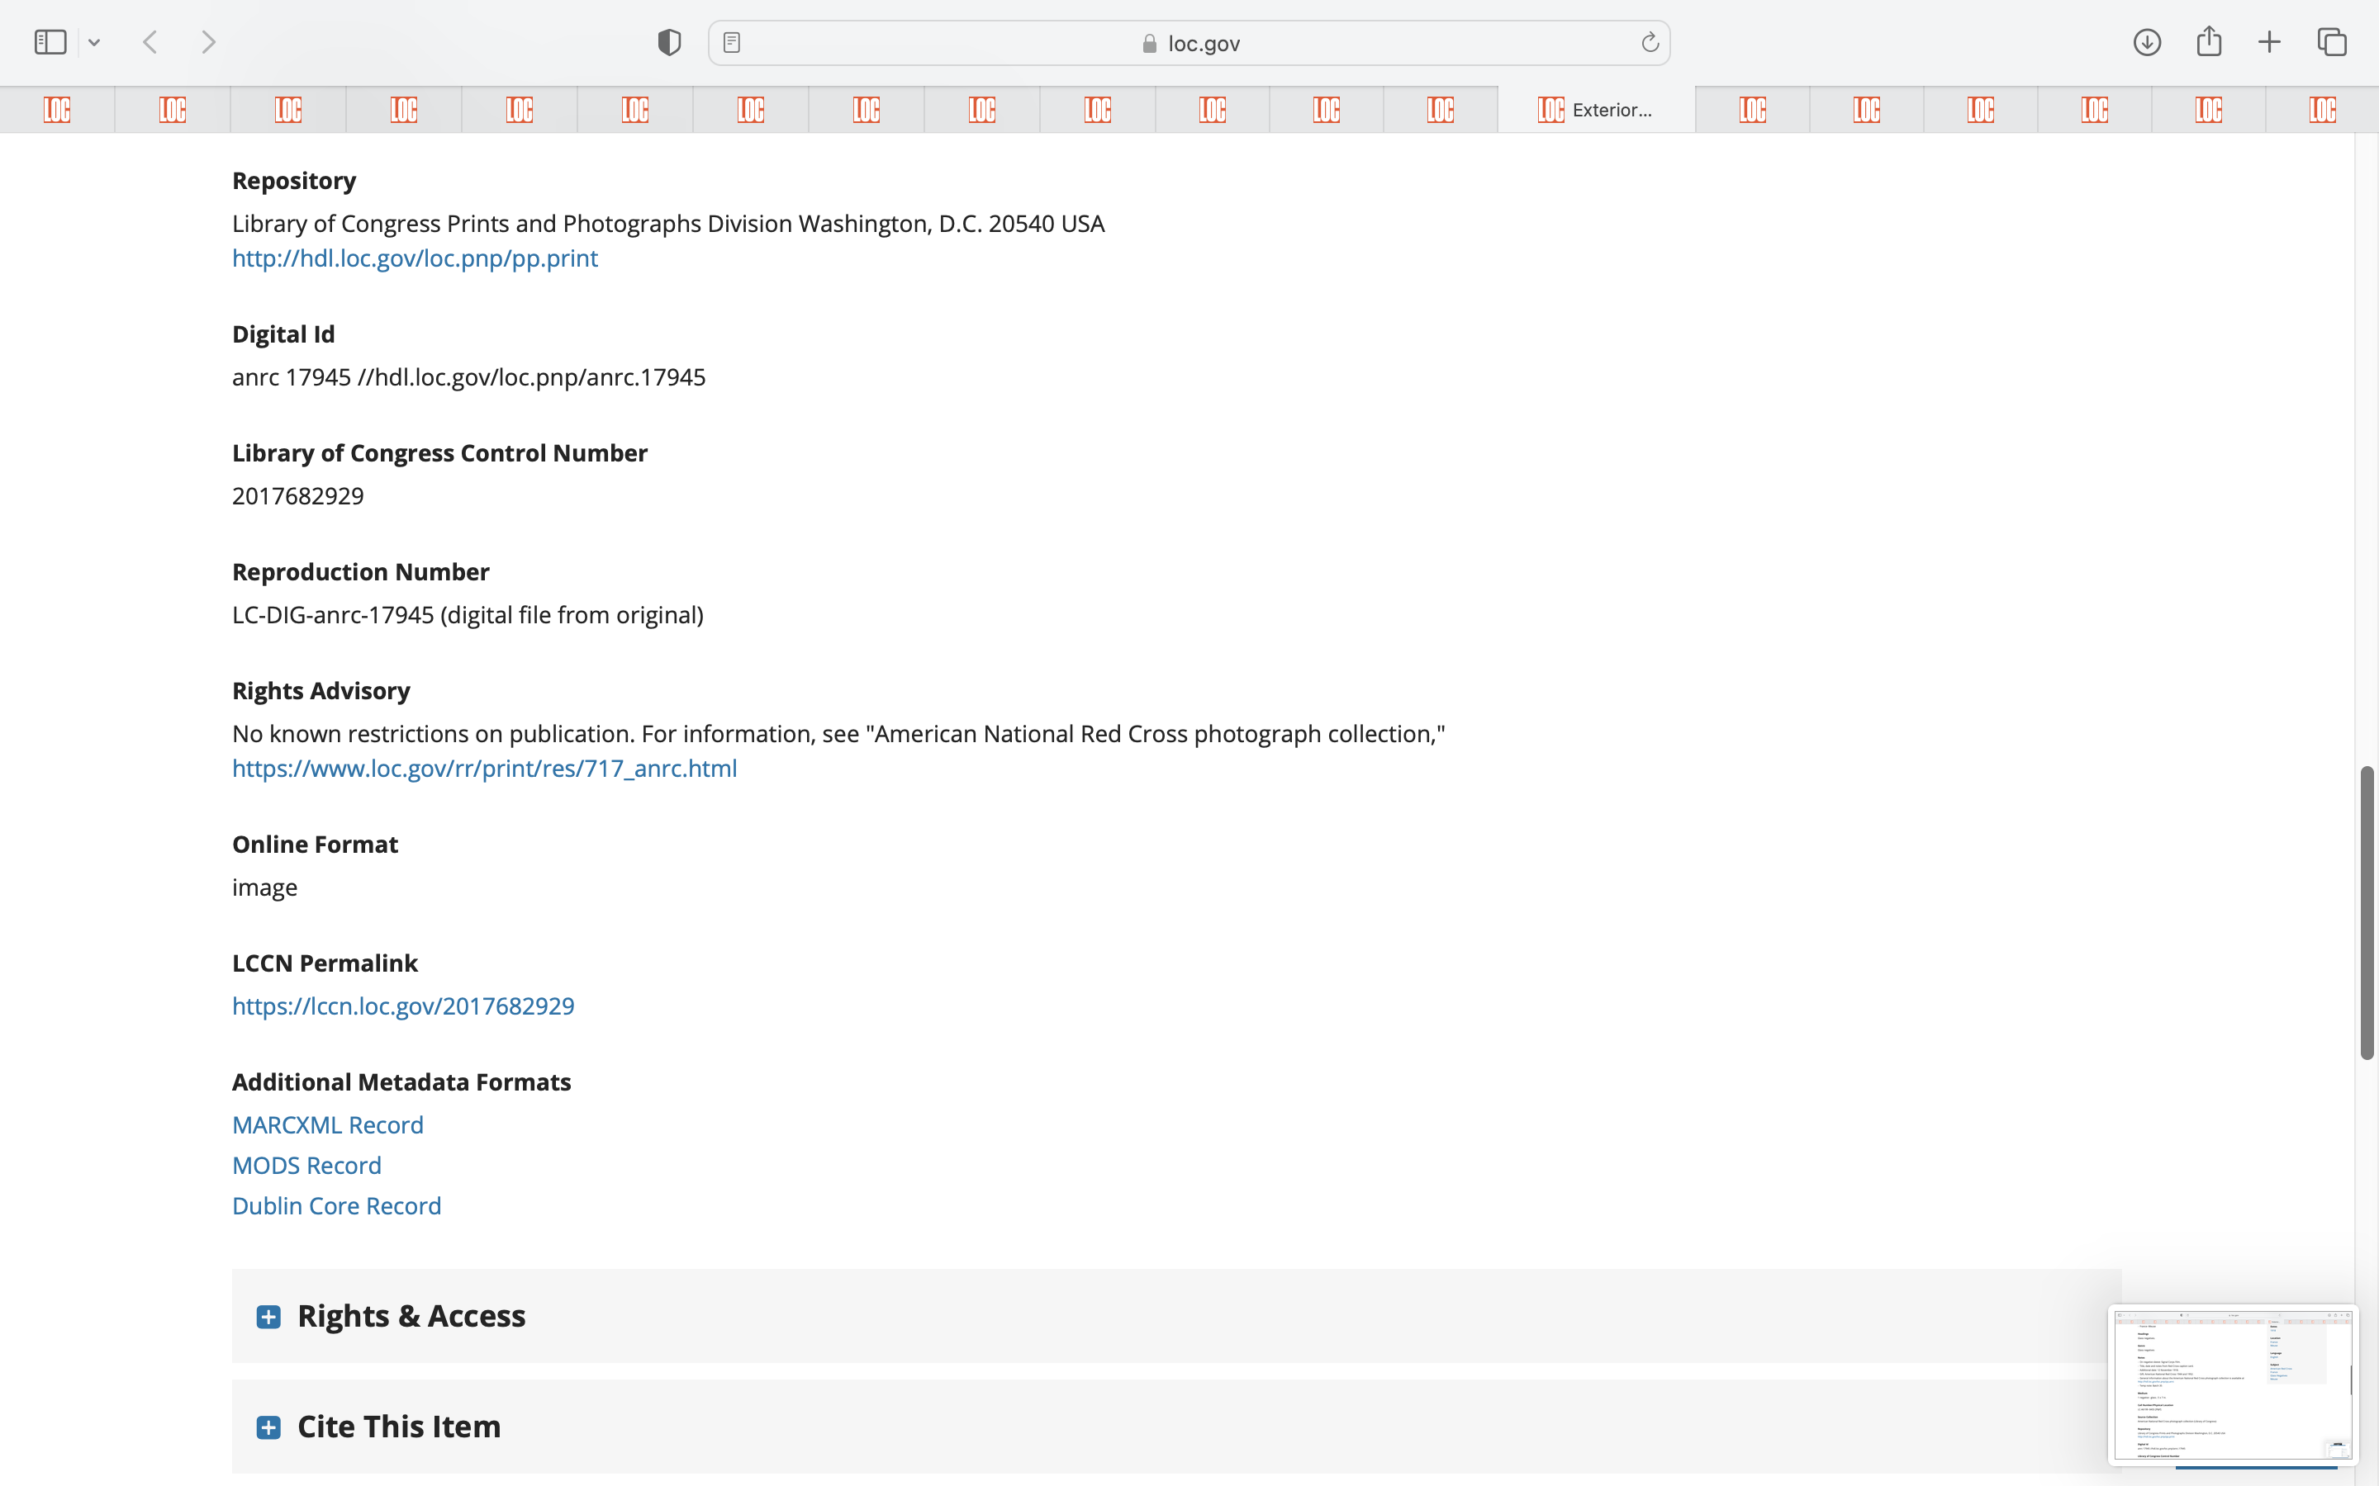Click the loc.gov address bar
The image size is (2379, 1486).
[1189, 43]
